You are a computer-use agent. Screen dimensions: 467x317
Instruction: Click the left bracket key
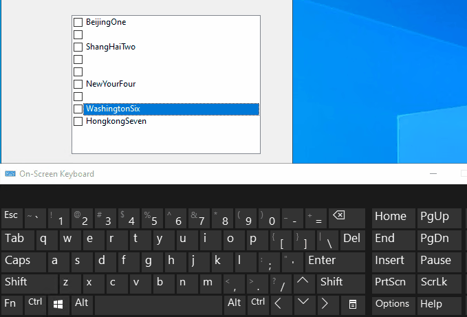click(281, 240)
